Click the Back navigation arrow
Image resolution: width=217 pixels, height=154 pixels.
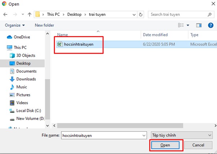pos(6,14)
